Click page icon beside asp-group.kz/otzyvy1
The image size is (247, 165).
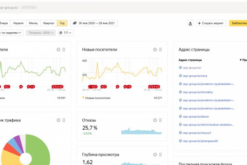tap(180, 133)
